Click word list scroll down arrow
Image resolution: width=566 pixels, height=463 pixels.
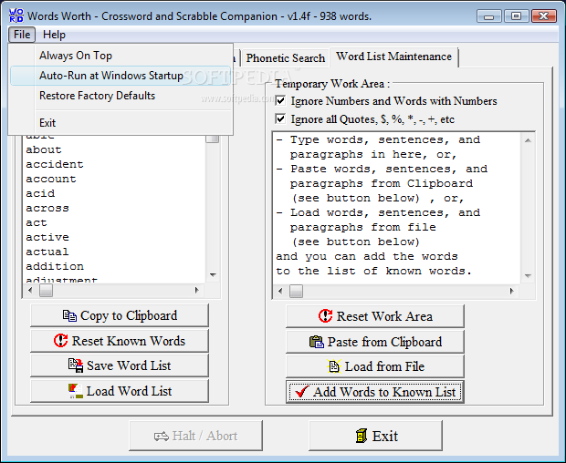click(213, 275)
